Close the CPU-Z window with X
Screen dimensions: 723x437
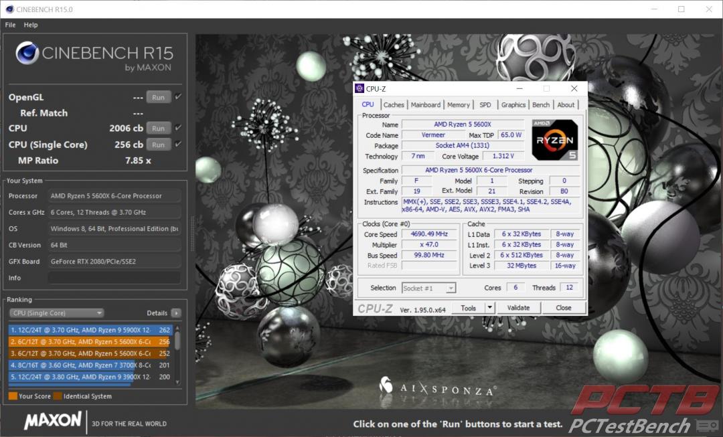click(574, 88)
